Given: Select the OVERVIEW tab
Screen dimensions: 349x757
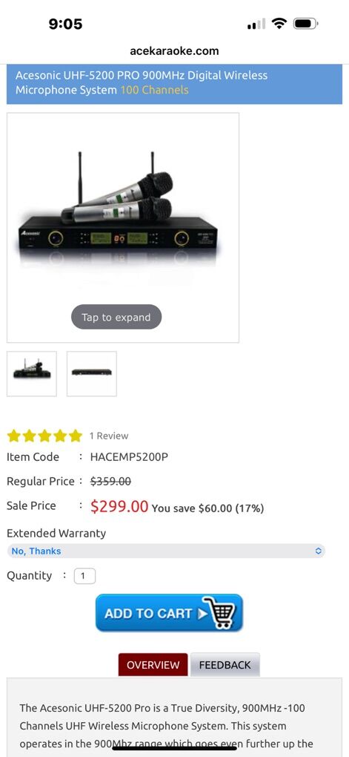Looking at the screenshot, I should click(x=153, y=665).
